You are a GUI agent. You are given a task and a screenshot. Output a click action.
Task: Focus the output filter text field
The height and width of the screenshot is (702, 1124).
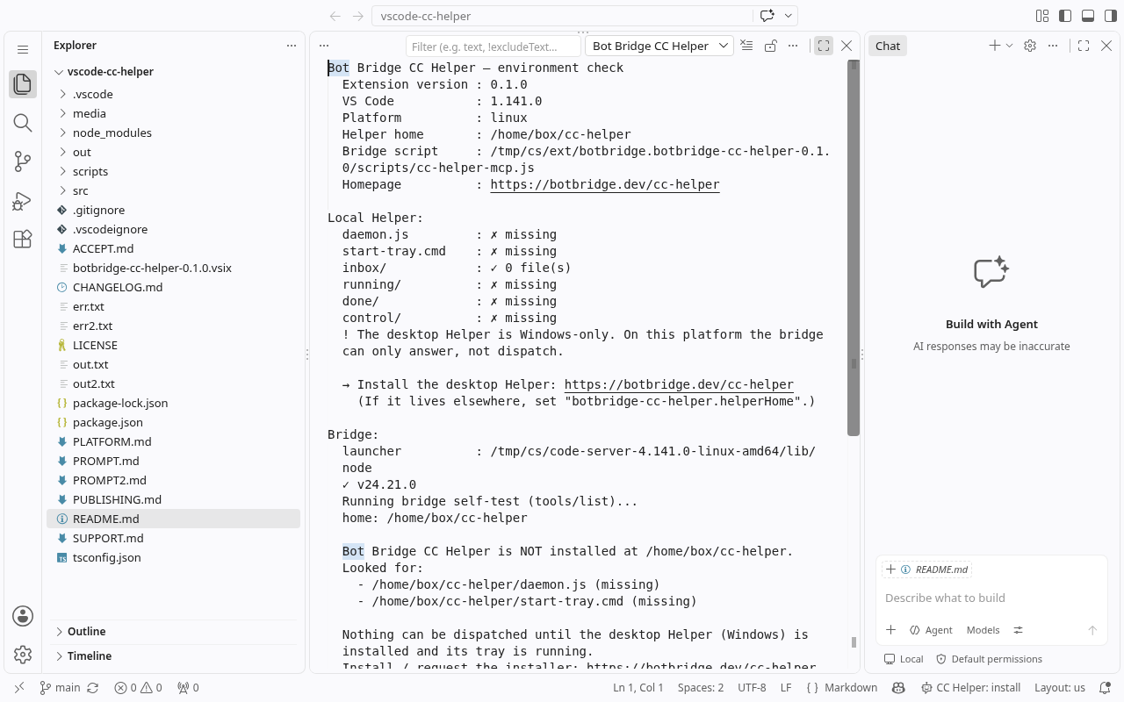(494, 46)
